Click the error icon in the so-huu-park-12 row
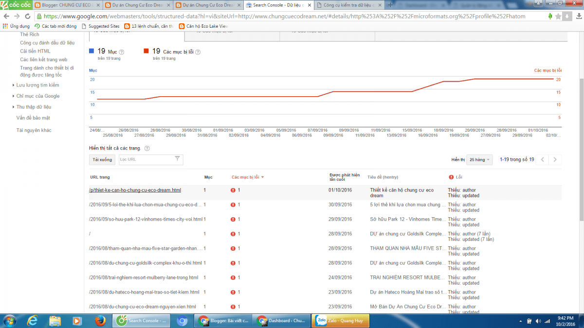 point(233,219)
